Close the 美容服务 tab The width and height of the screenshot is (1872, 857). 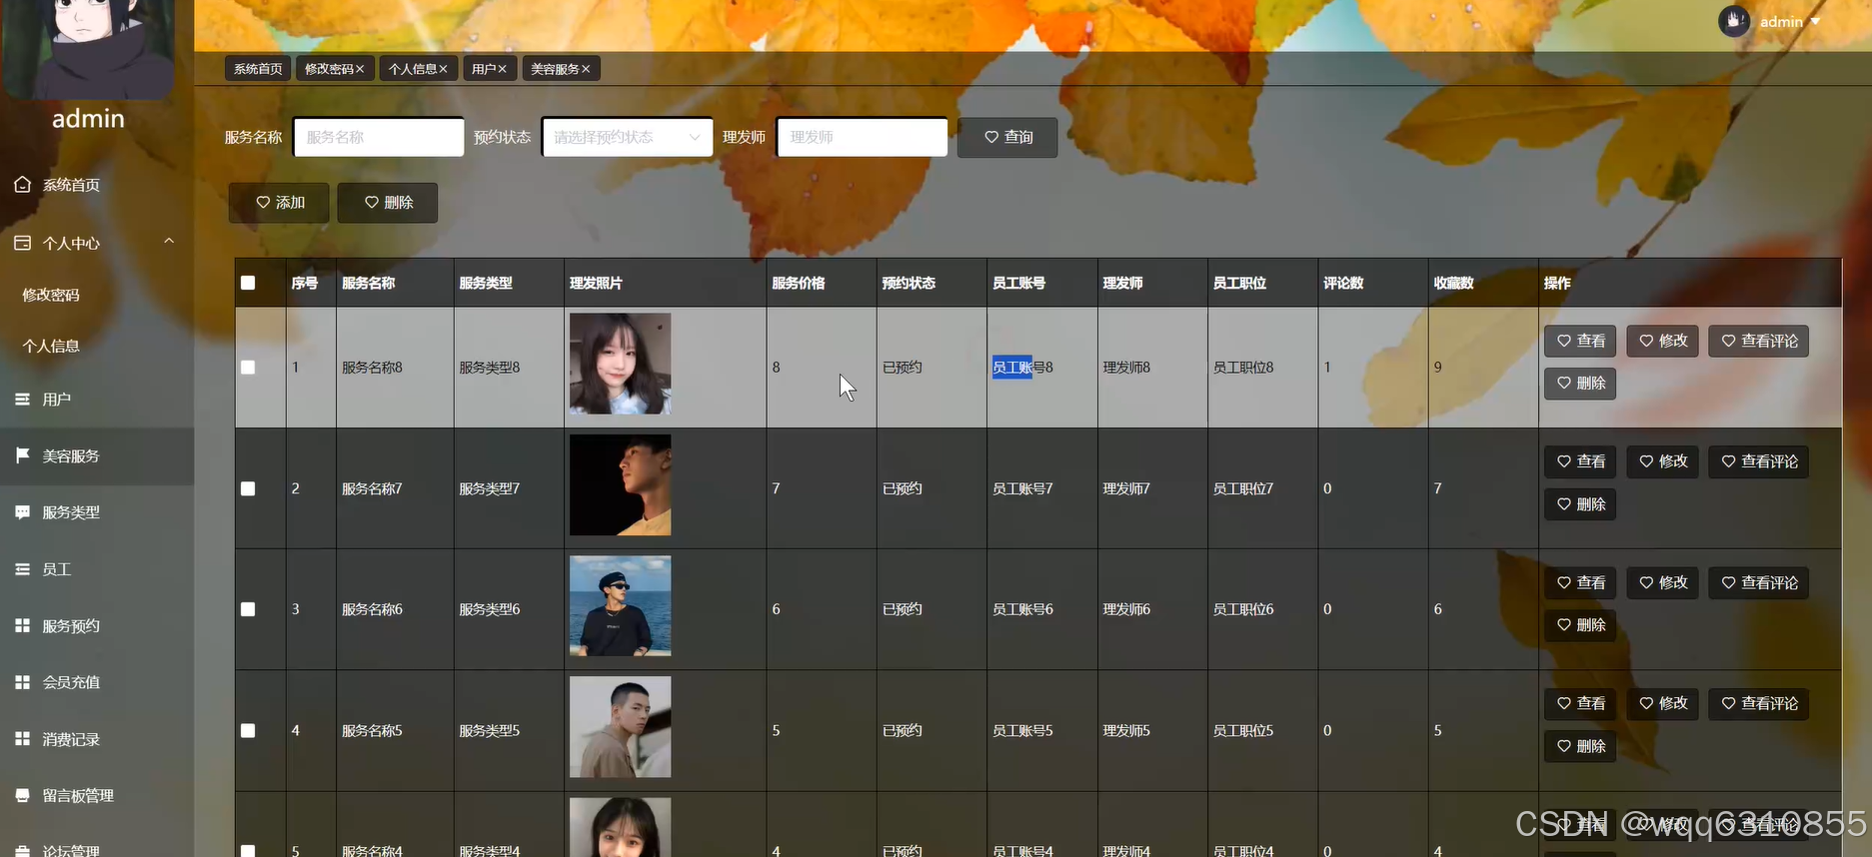(586, 69)
